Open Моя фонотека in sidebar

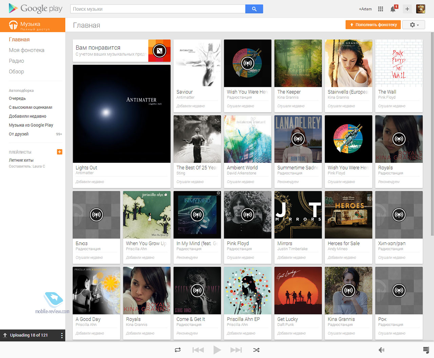pos(26,50)
